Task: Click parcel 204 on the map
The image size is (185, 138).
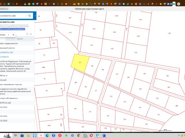Action: click(140, 89)
